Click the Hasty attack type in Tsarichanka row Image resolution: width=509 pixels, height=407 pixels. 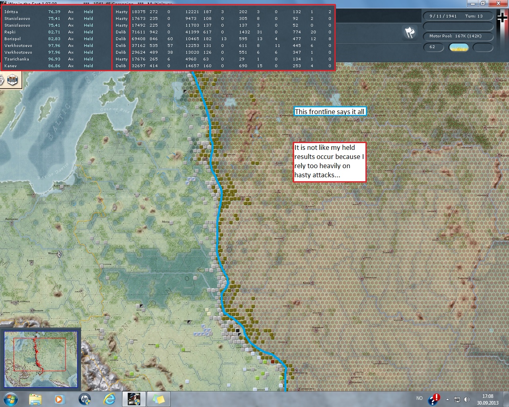(122, 59)
